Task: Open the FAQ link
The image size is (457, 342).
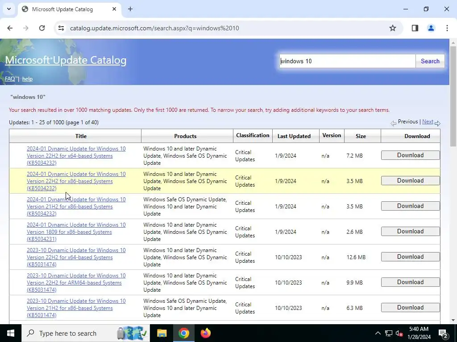Action: 10,79
